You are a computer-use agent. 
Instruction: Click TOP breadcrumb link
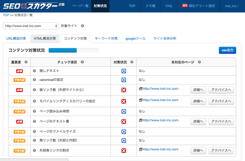6,15
